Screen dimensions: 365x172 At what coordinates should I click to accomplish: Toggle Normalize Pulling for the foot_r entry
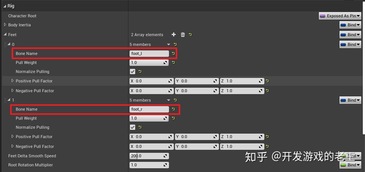133,127
